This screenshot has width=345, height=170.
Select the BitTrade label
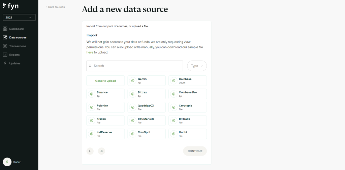pyautogui.click(x=184, y=119)
